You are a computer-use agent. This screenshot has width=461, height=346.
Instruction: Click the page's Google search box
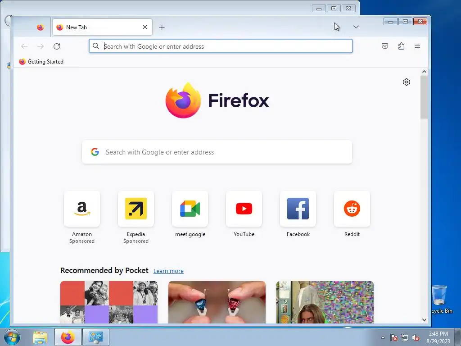coord(217,152)
